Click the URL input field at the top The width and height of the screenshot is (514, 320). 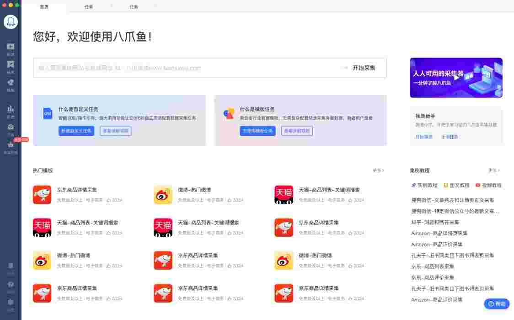[183, 68]
